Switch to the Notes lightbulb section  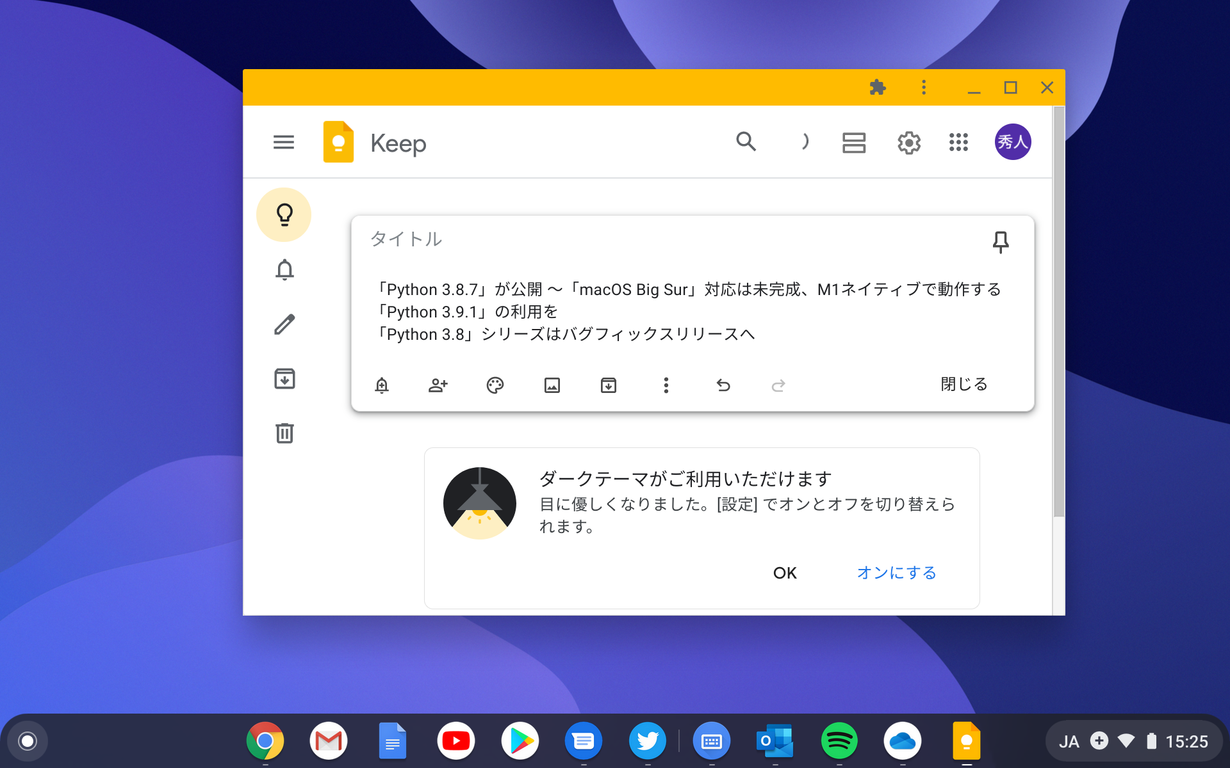(284, 214)
